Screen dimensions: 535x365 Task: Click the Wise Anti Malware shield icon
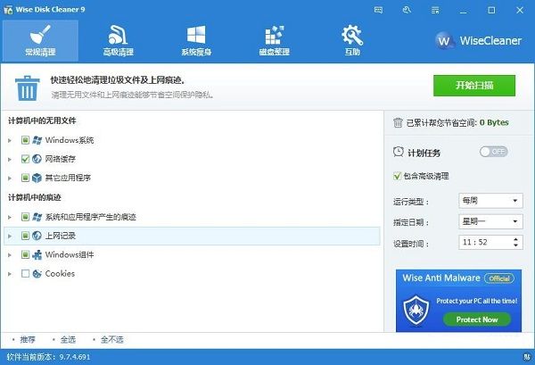(x=416, y=309)
